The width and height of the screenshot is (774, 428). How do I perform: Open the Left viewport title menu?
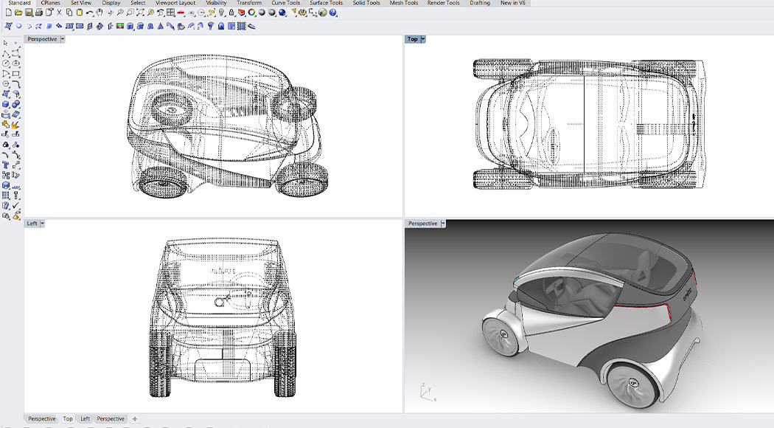click(42, 223)
